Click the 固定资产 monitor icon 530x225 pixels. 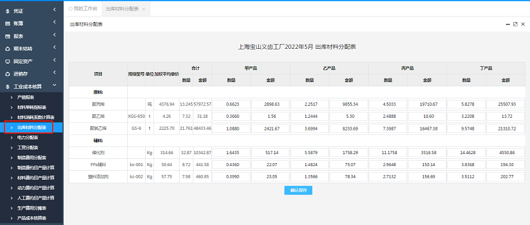[x=7, y=61]
